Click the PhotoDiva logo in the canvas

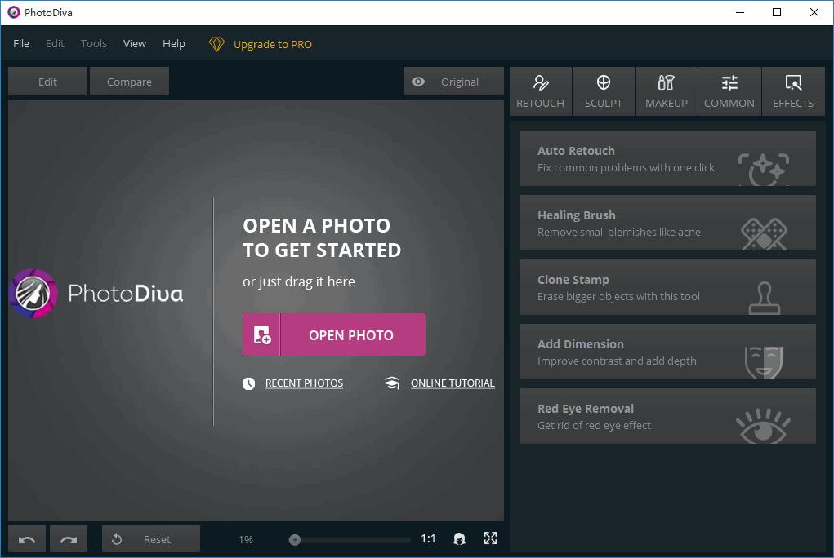point(96,294)
